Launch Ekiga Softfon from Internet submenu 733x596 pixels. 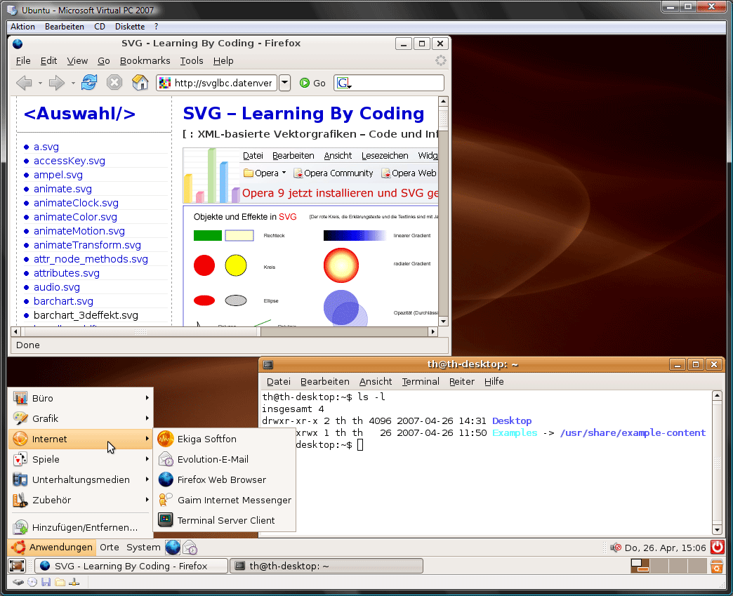tap(225, 439)
